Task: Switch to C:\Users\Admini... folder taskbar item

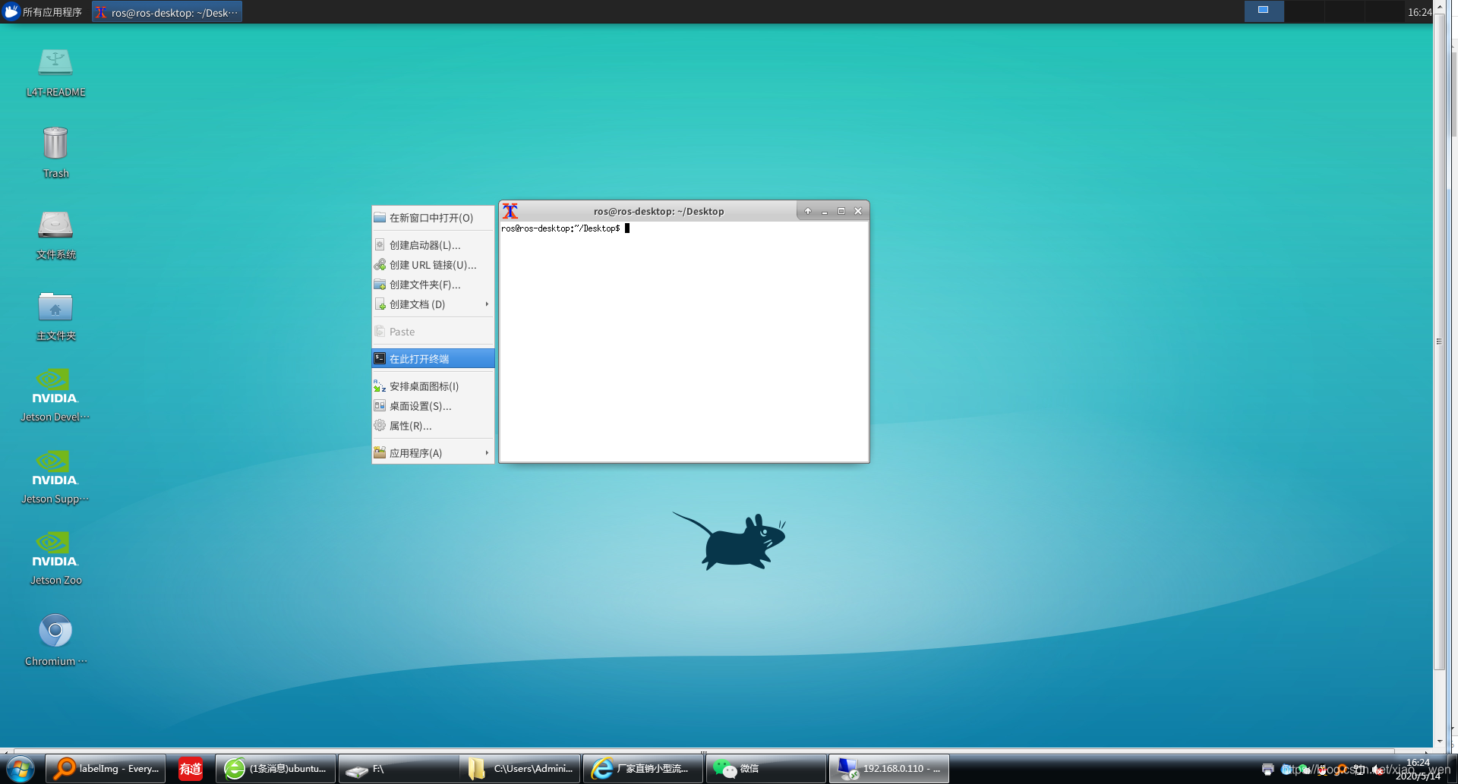Action: pos(521,769)
